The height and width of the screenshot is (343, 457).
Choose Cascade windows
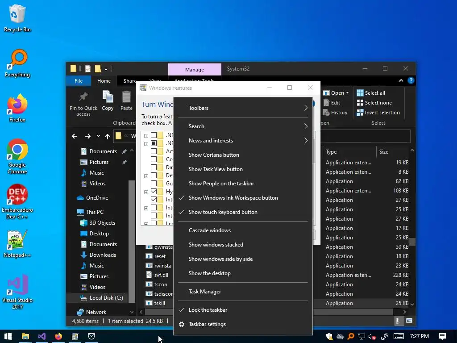243,230
